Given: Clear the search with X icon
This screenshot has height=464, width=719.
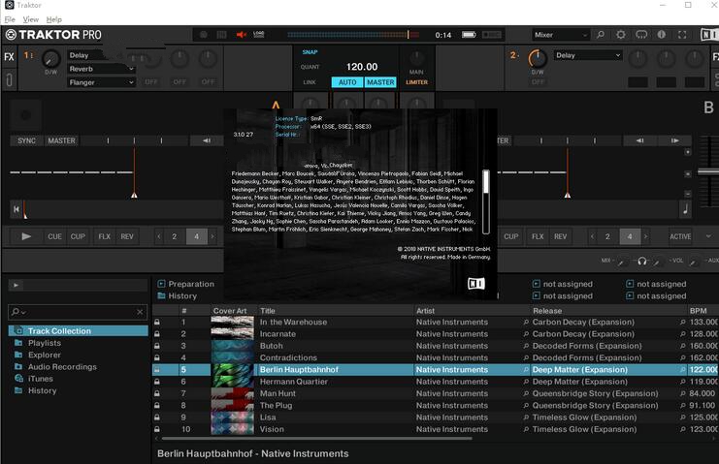Looking at the screenshot, I should [x=140, y=312].
